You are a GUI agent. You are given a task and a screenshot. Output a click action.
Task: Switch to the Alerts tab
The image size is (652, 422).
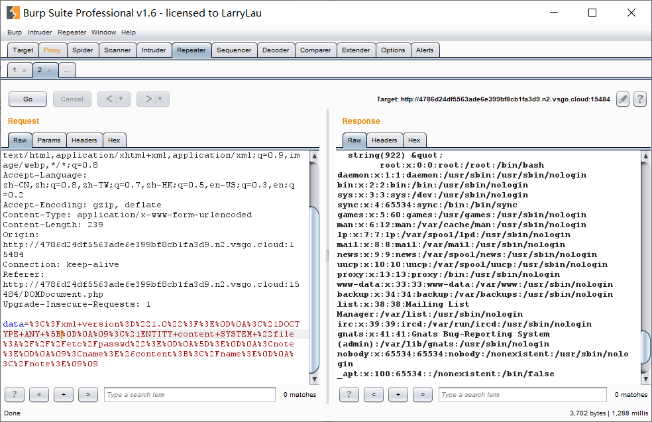(425, 50)
